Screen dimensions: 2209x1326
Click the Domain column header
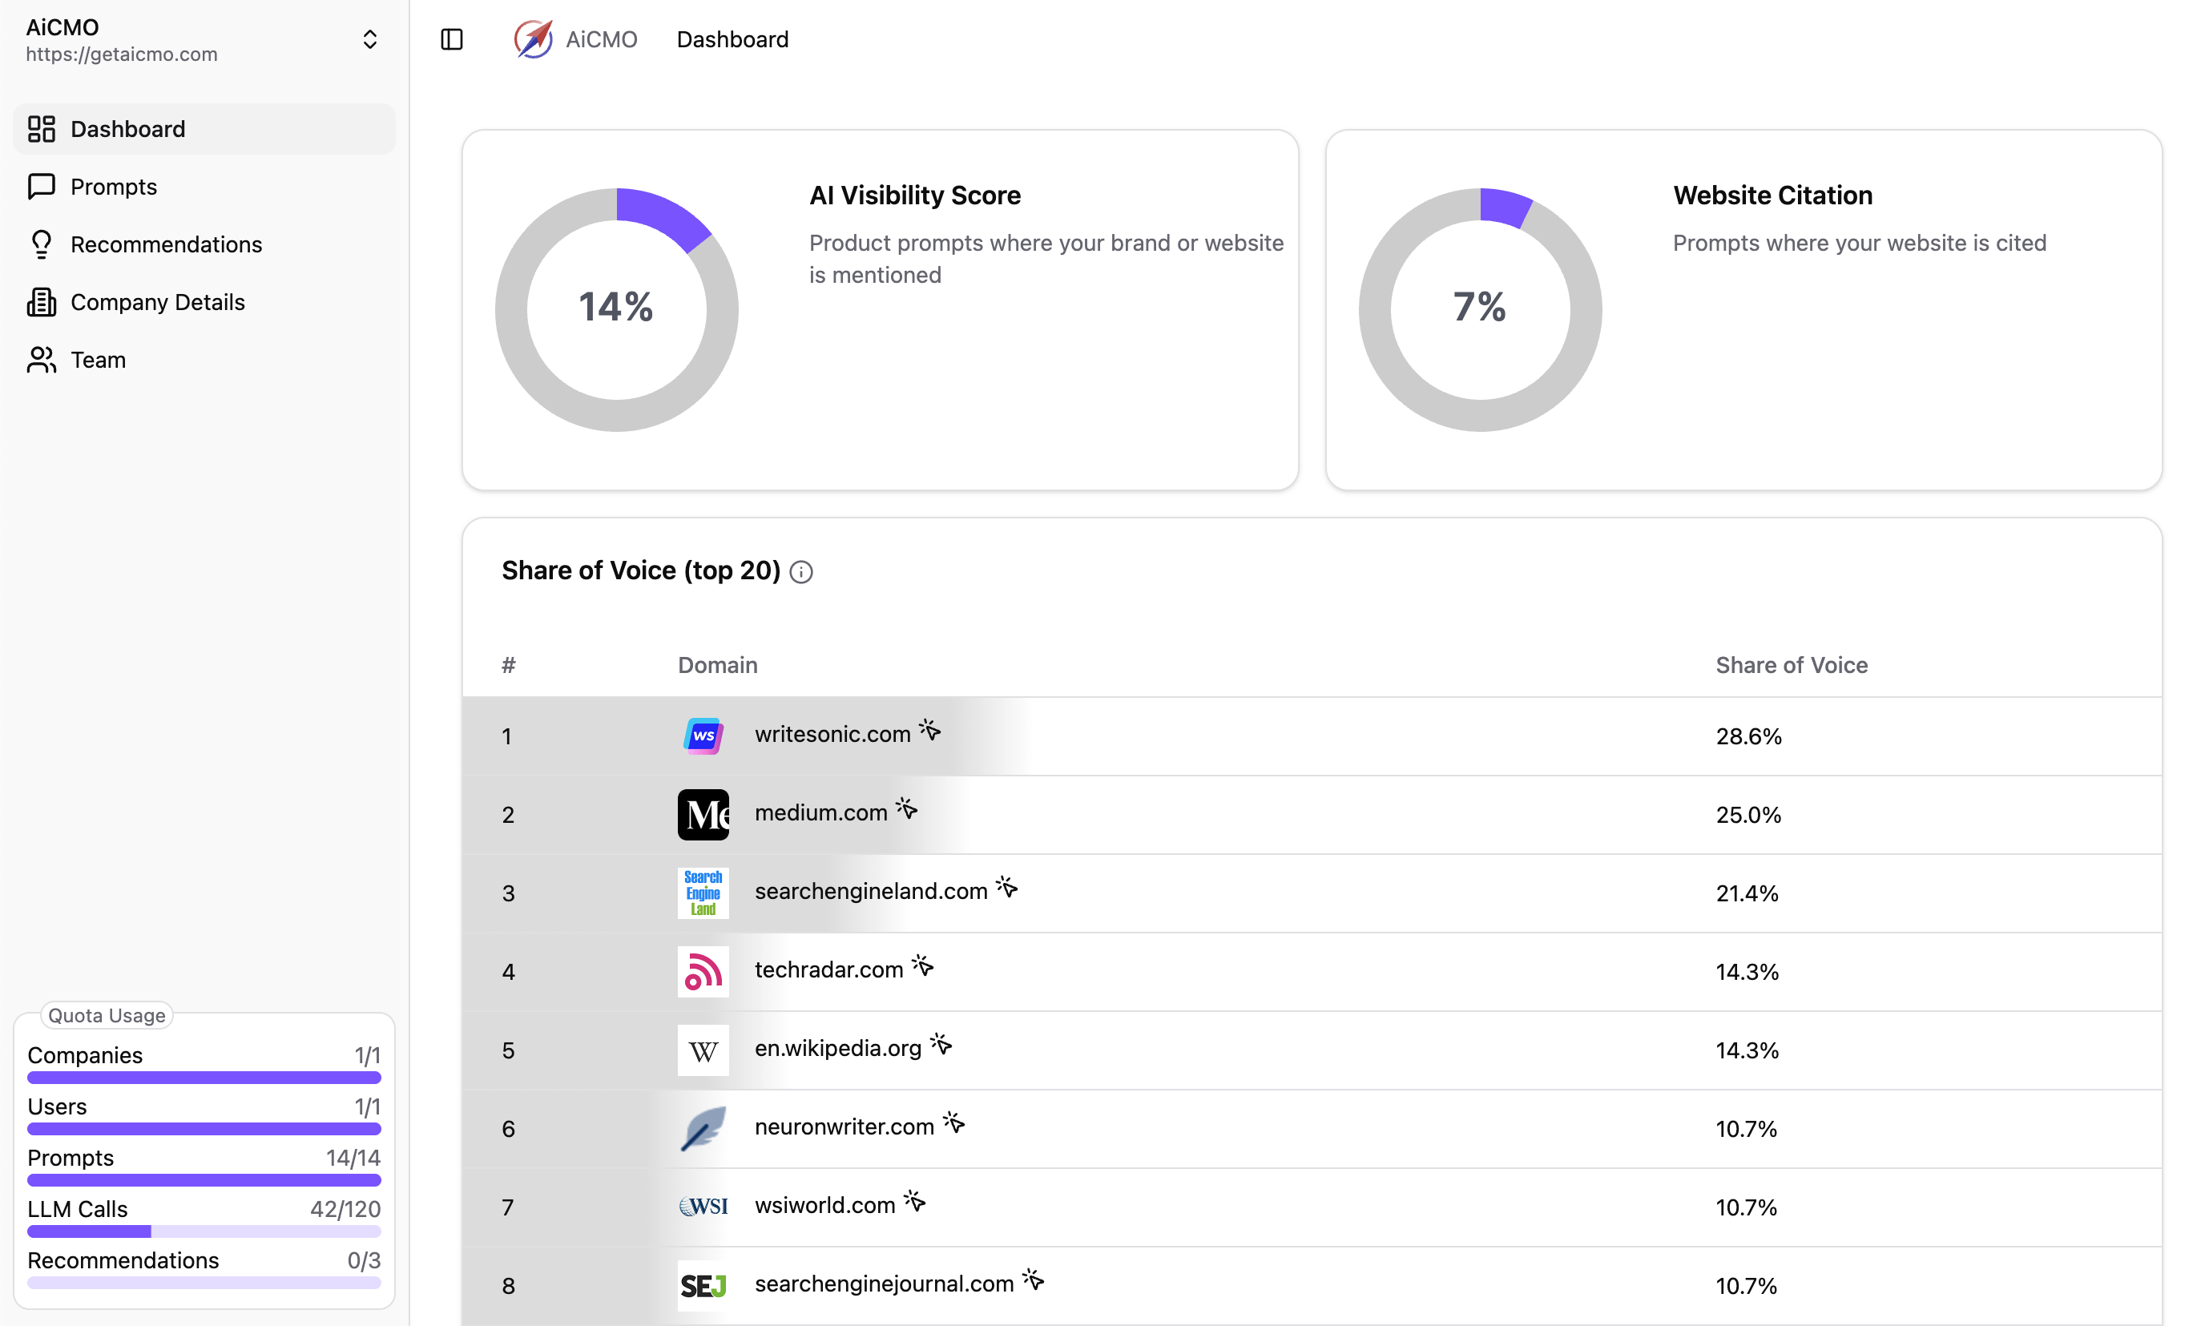click(x=718, y=666)
